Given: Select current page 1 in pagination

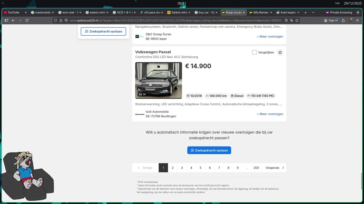Looking at the screenshot, I should pos(163,168).
